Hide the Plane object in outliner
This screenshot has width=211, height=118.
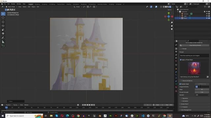[x=207, y=18]
